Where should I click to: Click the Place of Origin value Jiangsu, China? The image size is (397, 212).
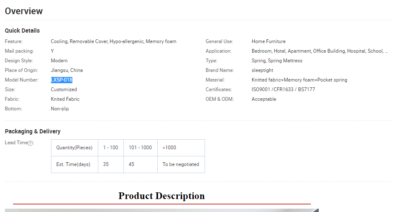(x=67, y=70)
